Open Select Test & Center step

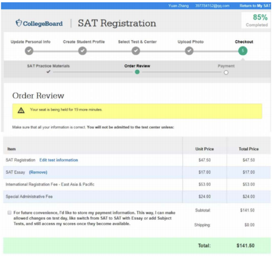[137, 42]
